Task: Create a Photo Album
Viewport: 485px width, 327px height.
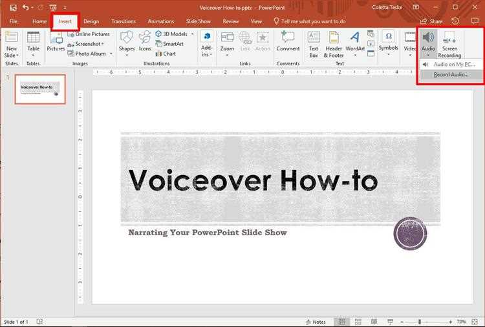Action: [x=87, y=54]
